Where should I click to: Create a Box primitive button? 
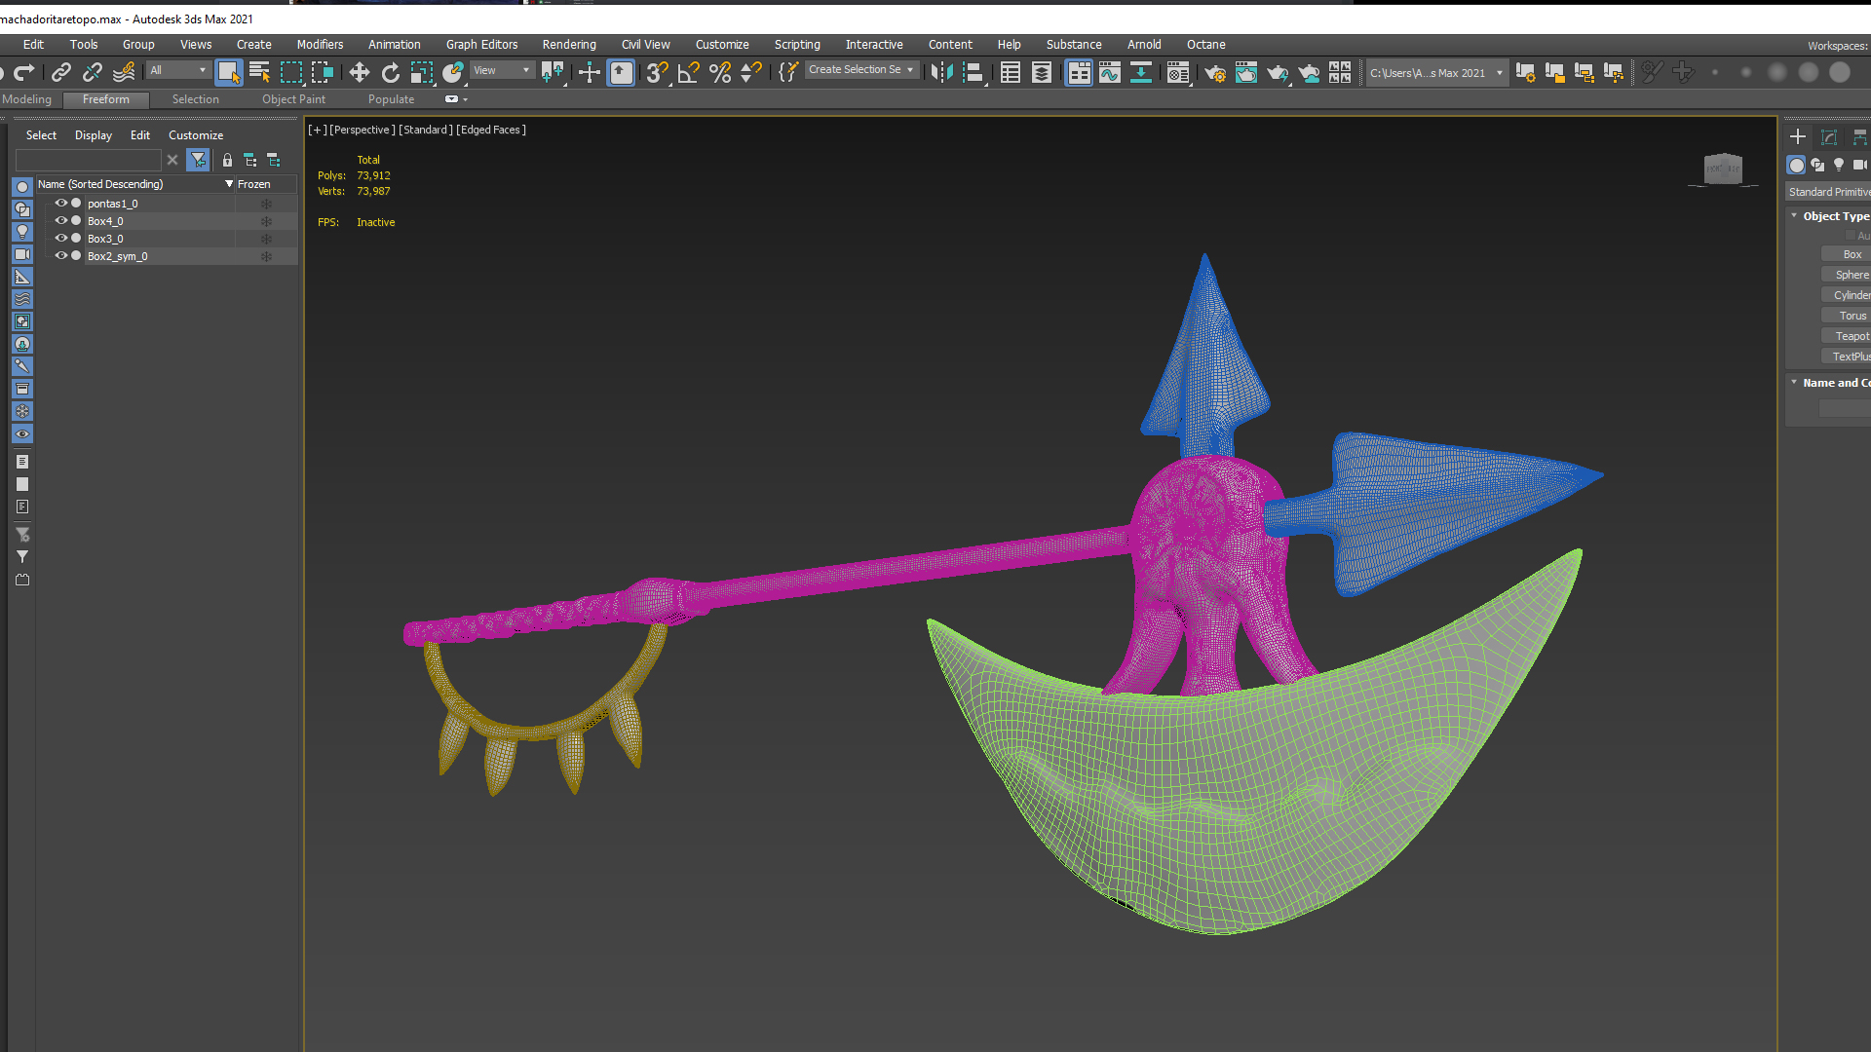[x=1846, y=254]
